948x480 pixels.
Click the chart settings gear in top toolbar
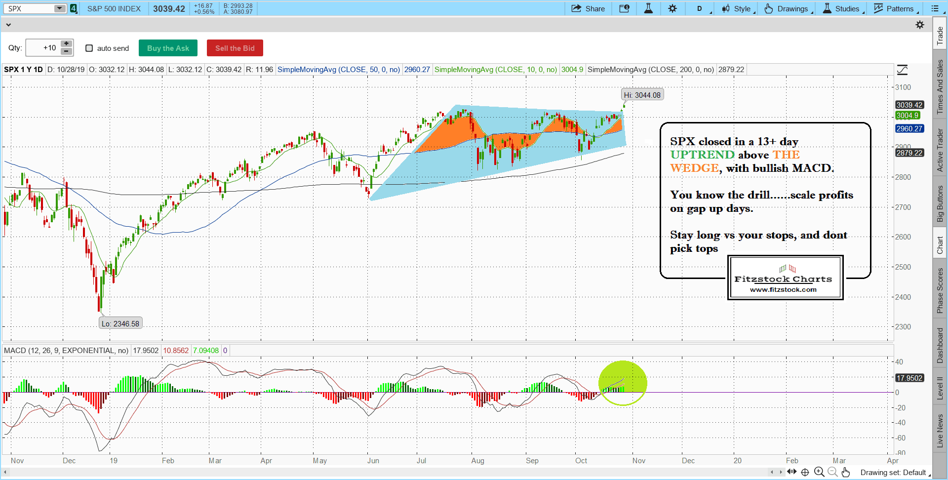click(x=672, y=8)
